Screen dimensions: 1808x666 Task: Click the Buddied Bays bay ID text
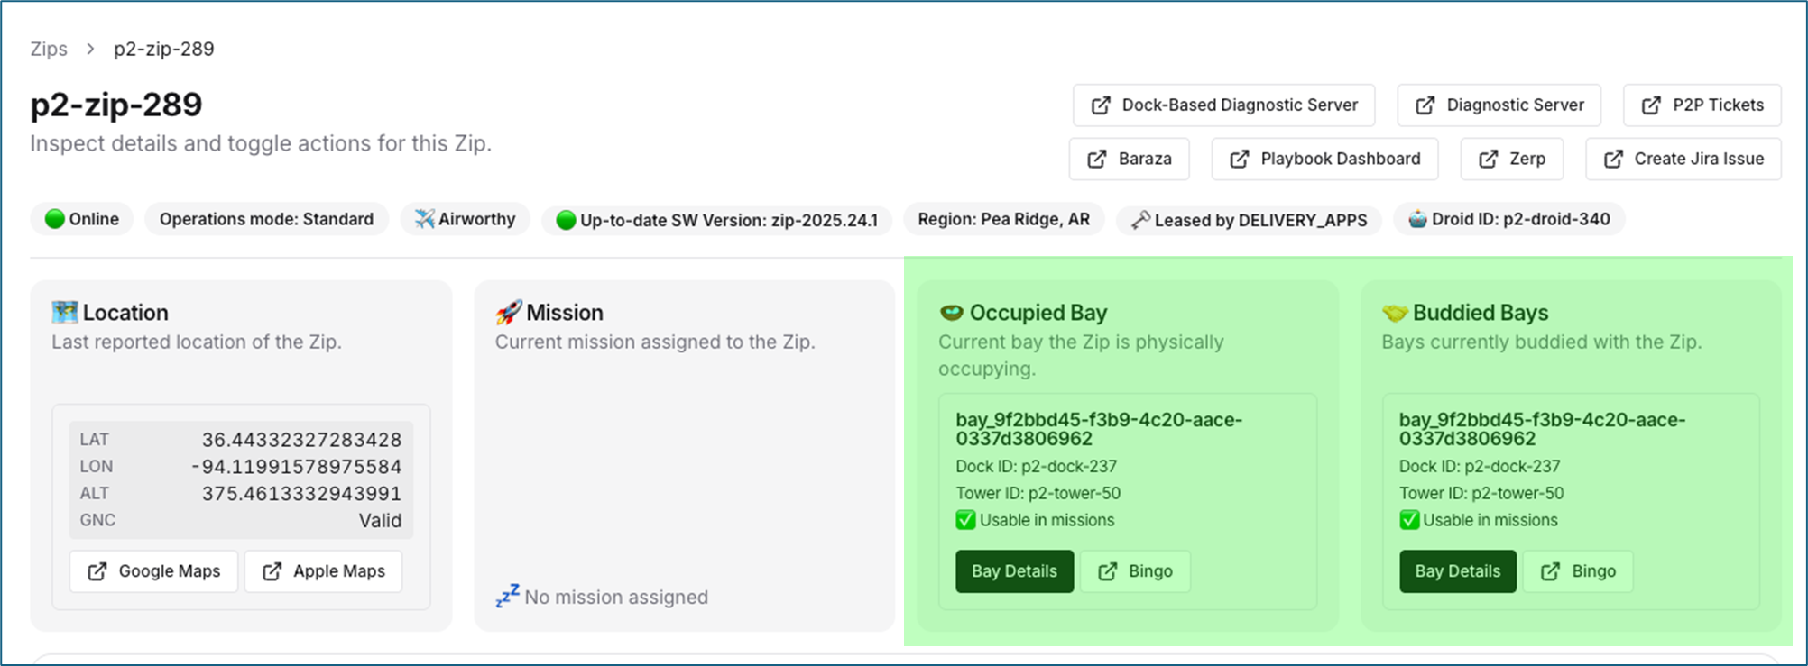pyautogui.click(x=1542, y=429)
